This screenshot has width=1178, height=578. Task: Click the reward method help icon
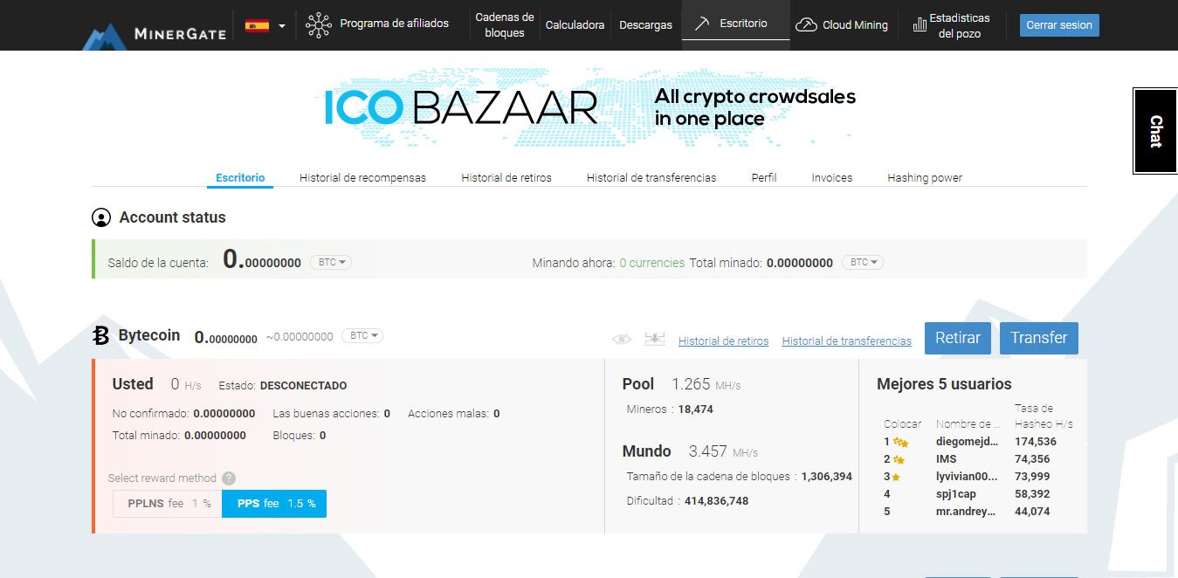[229, 478]
